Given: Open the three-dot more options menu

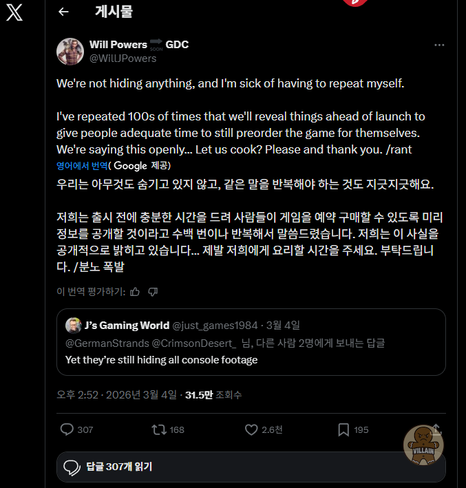Looking at the screenshot, I should [439, 45].
